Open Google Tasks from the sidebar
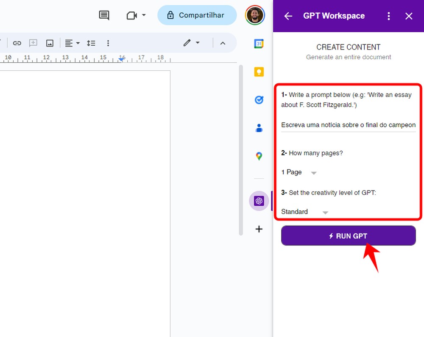This screenshot has width=424, height=337. [x=259, y=100]
